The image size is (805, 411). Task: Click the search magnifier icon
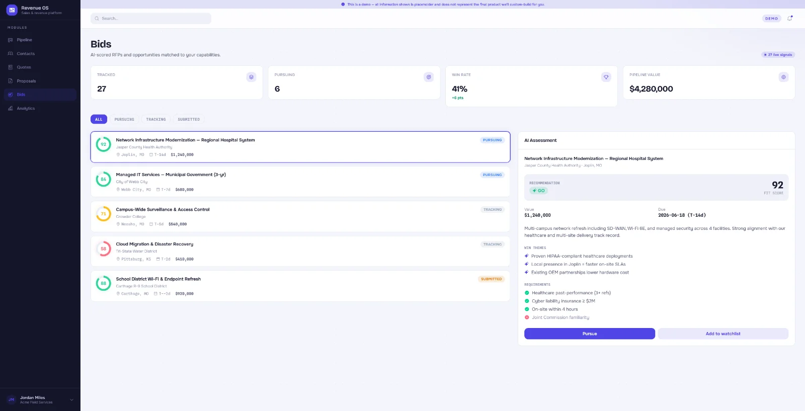pos(97,19)
